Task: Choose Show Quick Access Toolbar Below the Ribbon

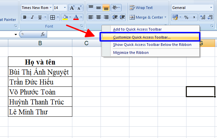Action: pyautogui.click(x=151, y=45)
